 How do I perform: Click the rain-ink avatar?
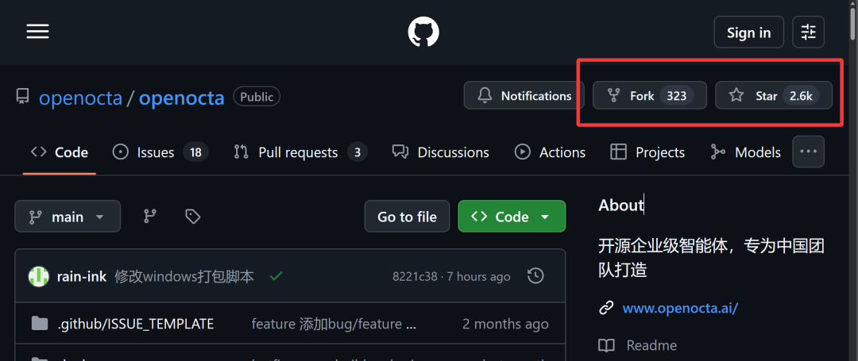coord(39,277)
